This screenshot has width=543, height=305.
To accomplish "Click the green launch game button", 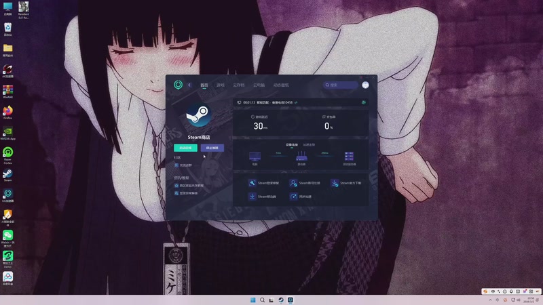I will coord(185,148).
